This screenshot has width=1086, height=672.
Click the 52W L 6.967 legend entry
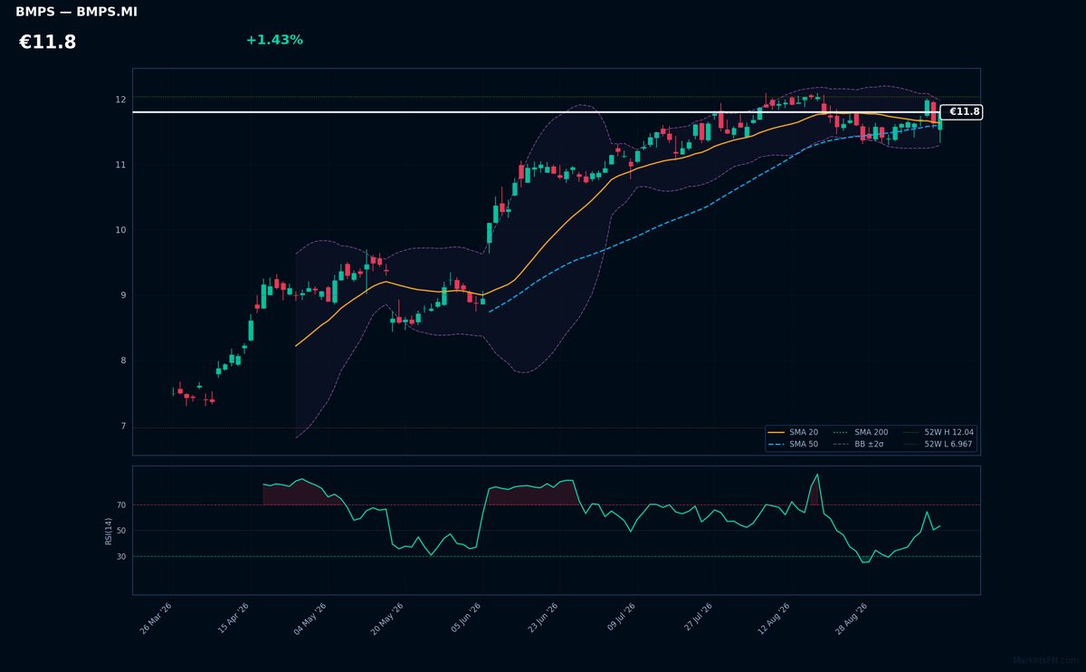938,445
